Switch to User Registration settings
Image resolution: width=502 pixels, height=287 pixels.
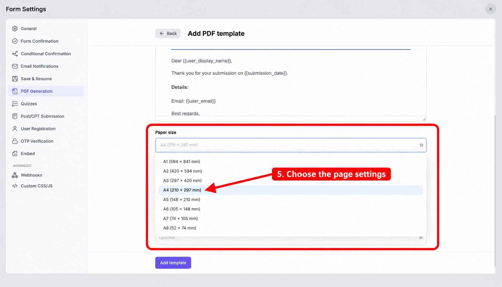(x=46, y=129)
